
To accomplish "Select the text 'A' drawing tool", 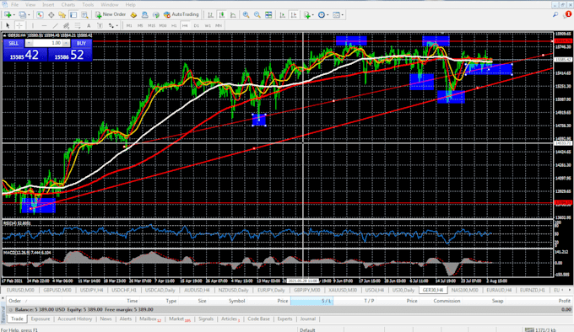I will pyautogui.click(x=89, y=25).
